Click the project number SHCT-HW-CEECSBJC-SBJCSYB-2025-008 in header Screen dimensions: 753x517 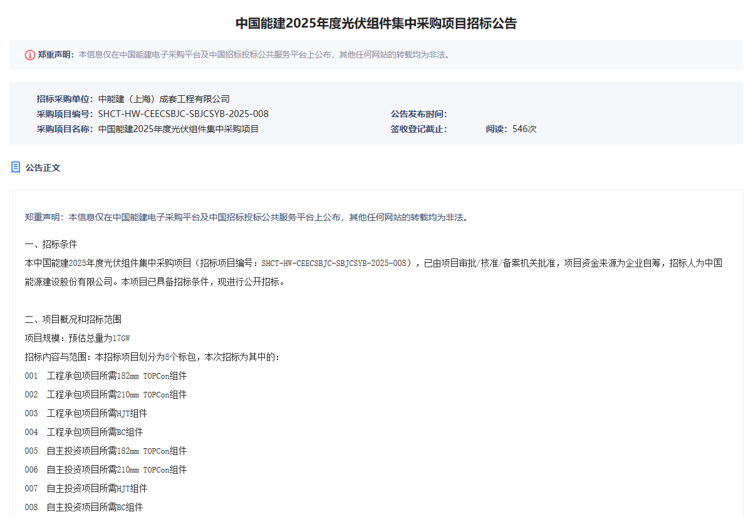(183, 114)
